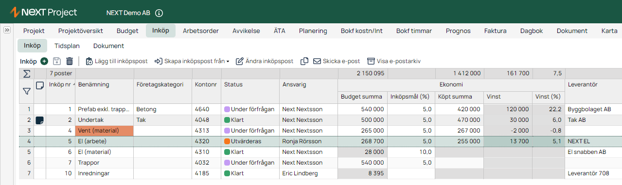Expand the sidebar with double chevron
This screenshot has width=622, height=185.
(x=7, y=30)
